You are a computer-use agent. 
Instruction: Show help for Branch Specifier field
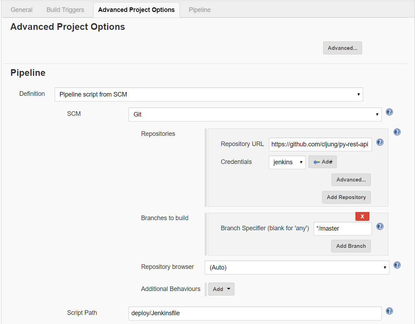click(x=380, y=226)
